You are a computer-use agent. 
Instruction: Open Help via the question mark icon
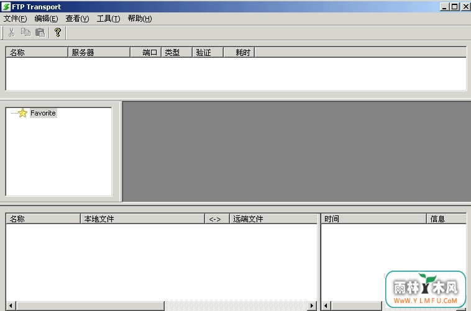tap(58, 32)
